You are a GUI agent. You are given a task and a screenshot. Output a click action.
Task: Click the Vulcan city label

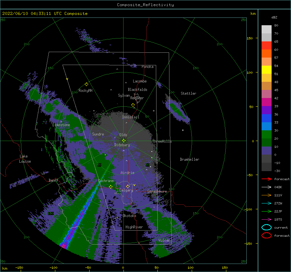coord(165,240)
